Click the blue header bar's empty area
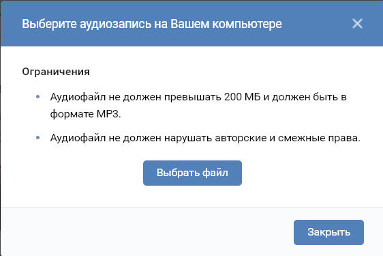Viewport: 383px width, 256px height. (x=317, y=24)
